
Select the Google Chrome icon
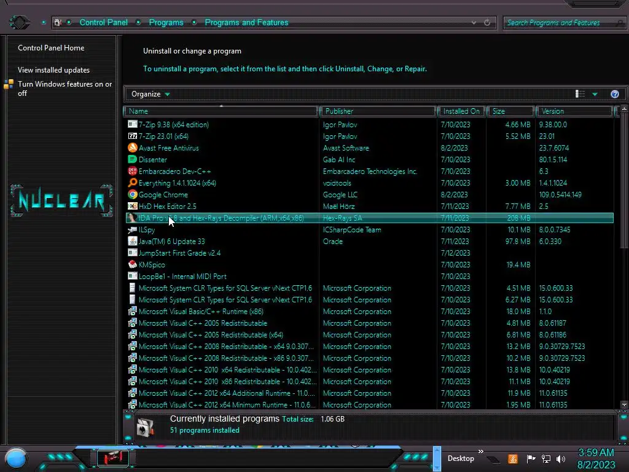[x=133, y=194]
